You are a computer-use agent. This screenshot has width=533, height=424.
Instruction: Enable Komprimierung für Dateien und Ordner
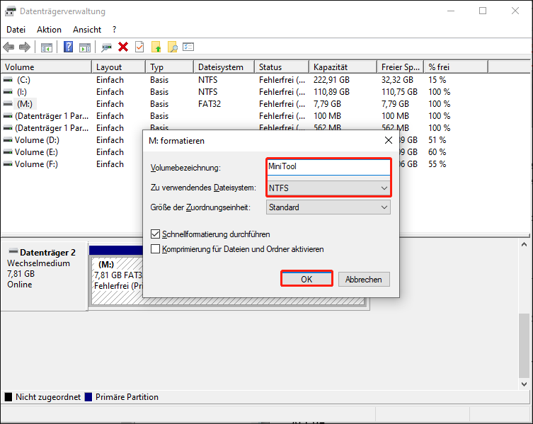coord(156,249)
